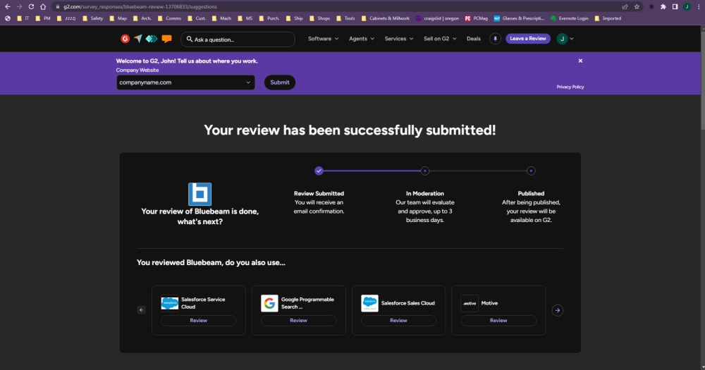The image size is (705, 370).
Task: Click the paper plane icon in the G2 header
Action: 138,39
